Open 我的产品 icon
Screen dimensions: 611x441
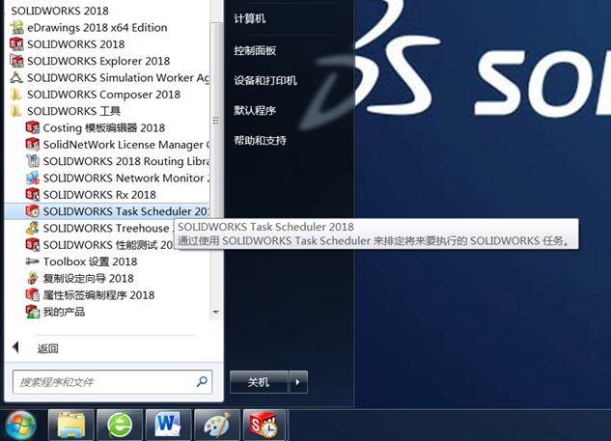click(x=33, y=312)
